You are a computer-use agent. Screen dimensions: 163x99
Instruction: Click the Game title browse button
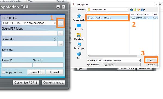pyautogui.click(x=61, y=44)
